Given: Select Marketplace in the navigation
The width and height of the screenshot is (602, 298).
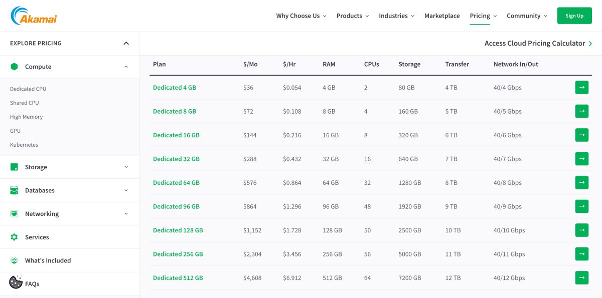Looking at the screenshot, I should tap(442, 16).
